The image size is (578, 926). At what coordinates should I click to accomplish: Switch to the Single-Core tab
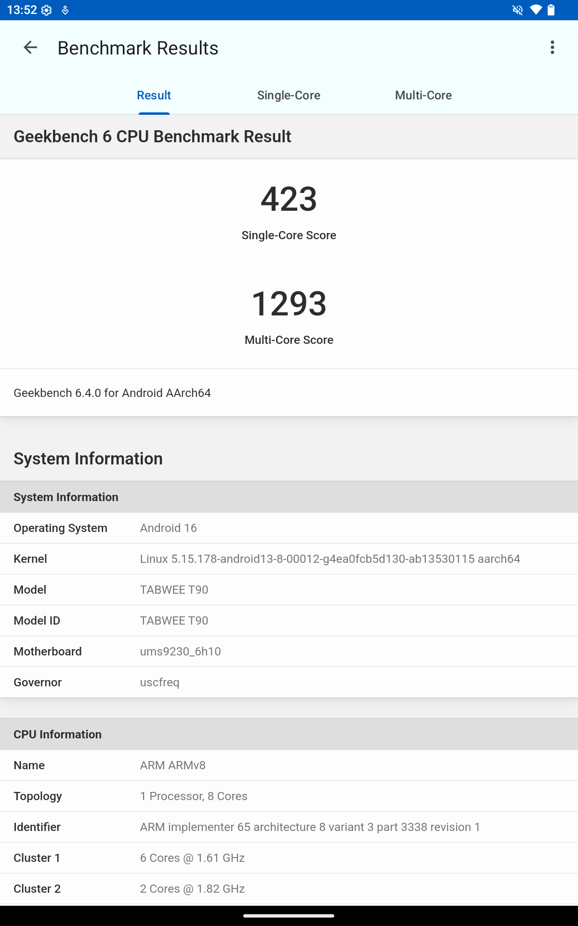[x=289, y=95]
